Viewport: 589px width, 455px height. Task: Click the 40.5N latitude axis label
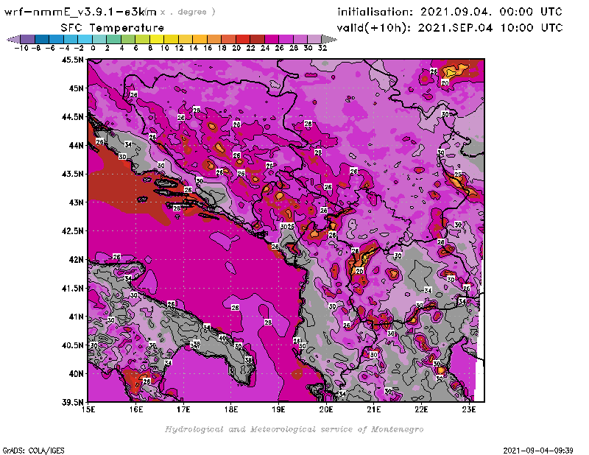tap(73, 345)
